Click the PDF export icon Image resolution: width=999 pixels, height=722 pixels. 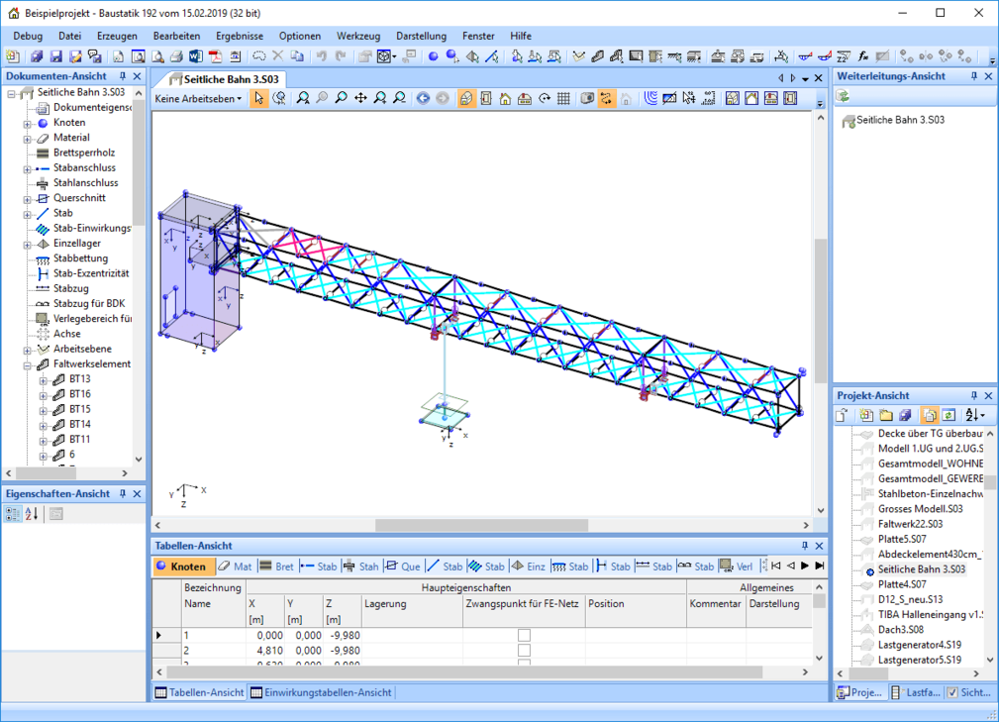(x=215, y=57)
